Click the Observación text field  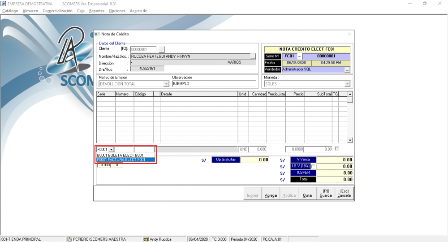point(214,84)
